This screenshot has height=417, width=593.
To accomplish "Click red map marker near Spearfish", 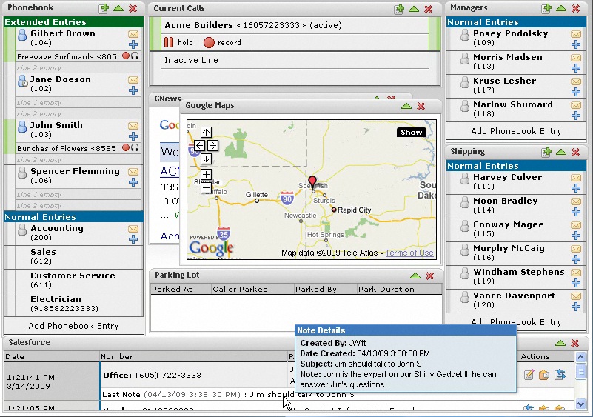I will point(312,182).
